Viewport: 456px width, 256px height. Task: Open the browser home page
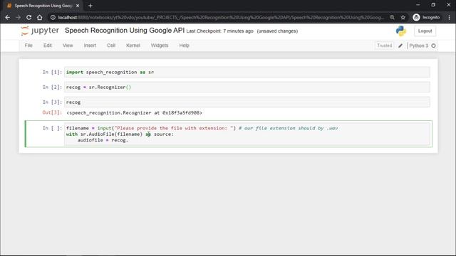(x=40, y=17)
